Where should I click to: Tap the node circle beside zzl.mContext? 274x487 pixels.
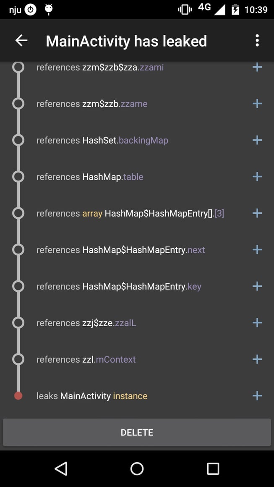click(x=18, y=359)
